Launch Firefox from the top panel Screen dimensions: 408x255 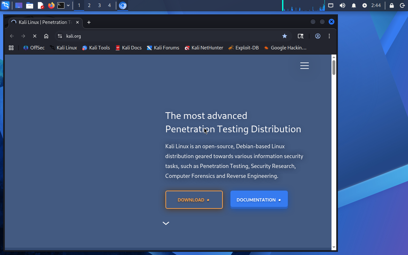(x=51, y=5)
